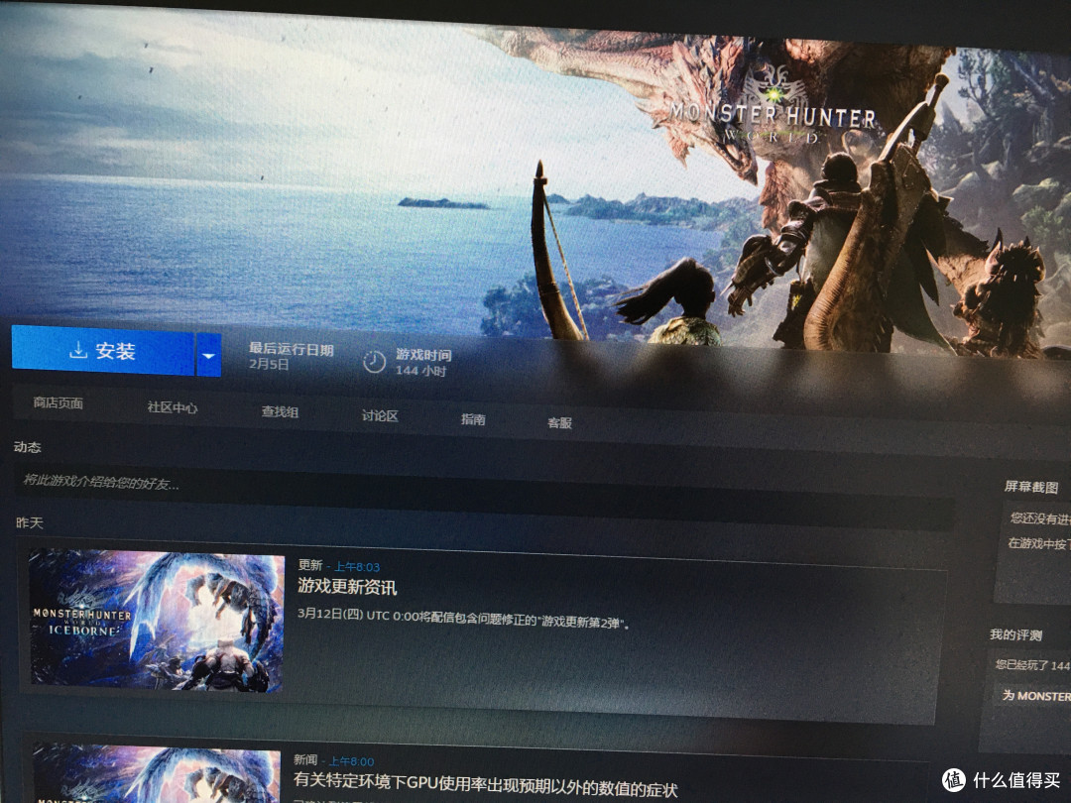1071x803 pixels.
Task: Open the 客服 tab
Action: pos(559,422)
